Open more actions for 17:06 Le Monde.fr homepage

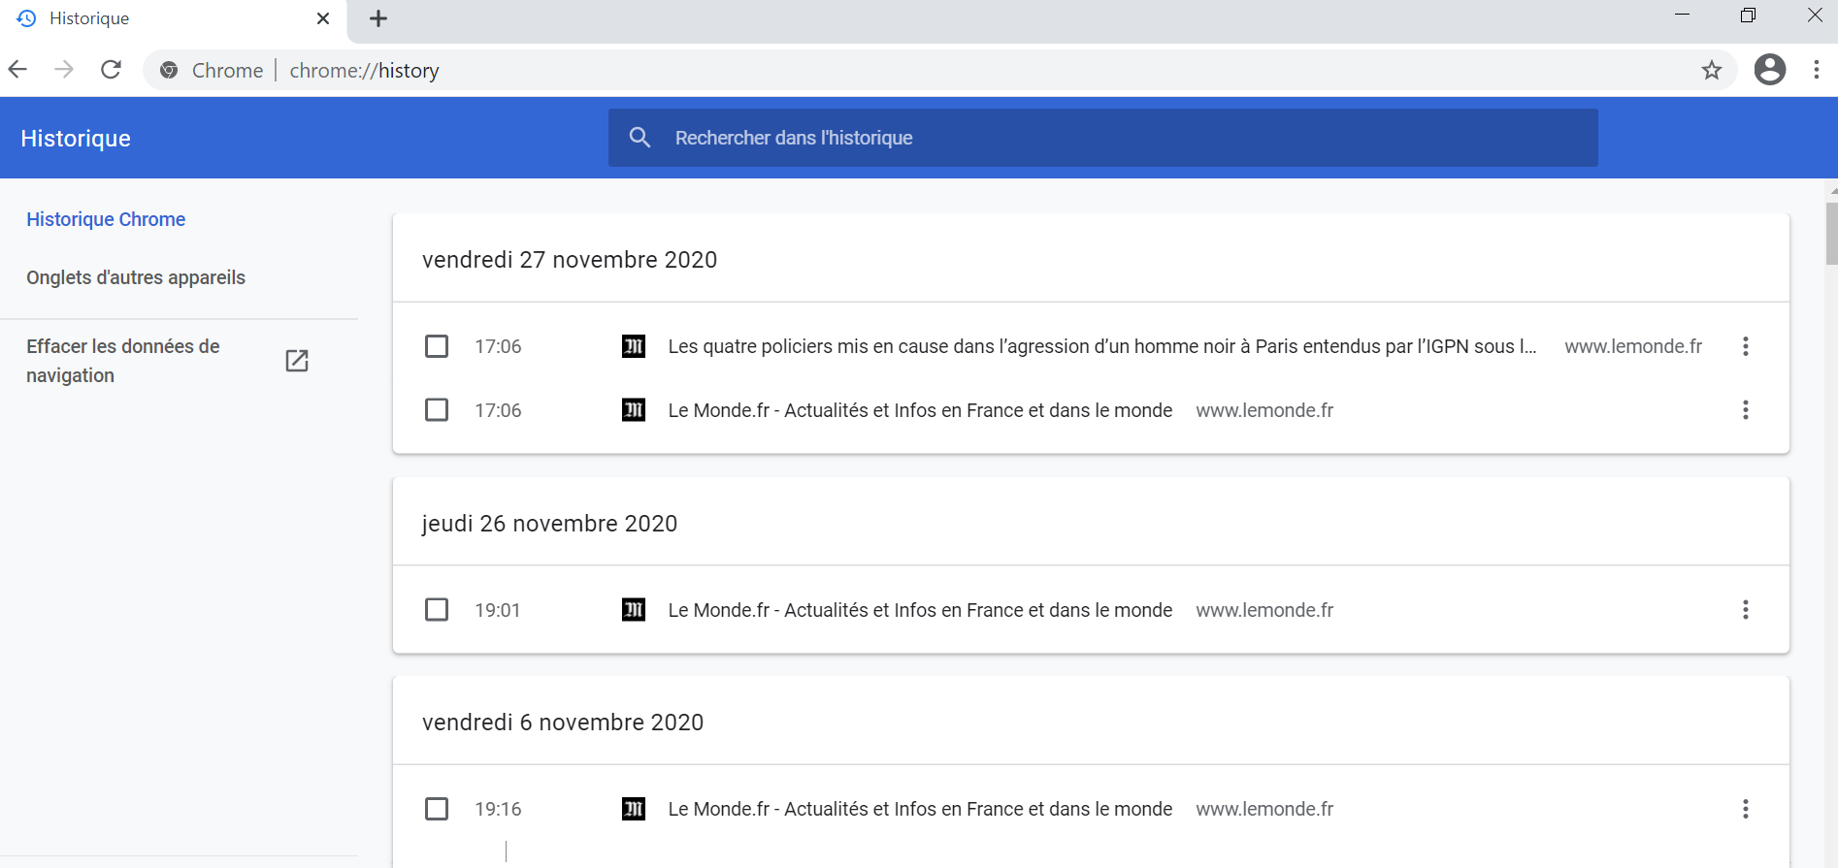tap(1746, 410)
